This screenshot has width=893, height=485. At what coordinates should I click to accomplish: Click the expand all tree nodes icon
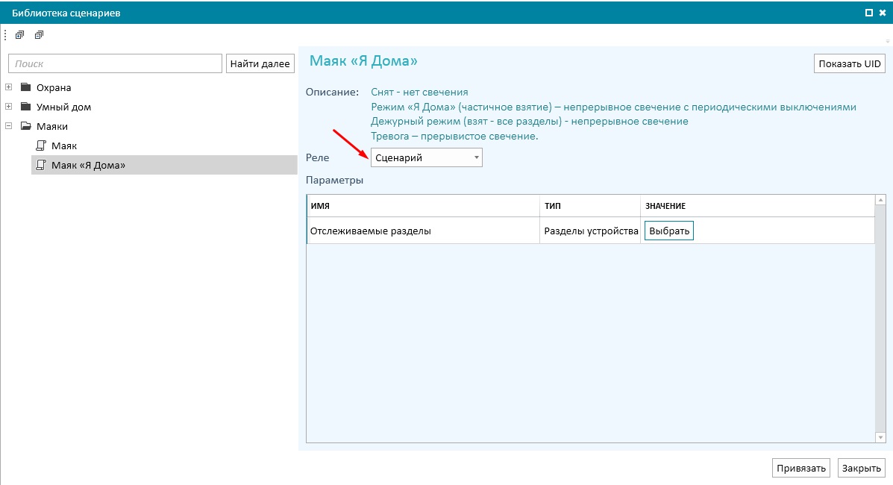click(20, 35)
